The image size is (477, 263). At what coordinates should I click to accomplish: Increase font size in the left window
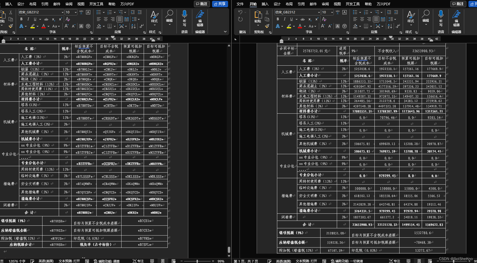[x=67, y=26]
